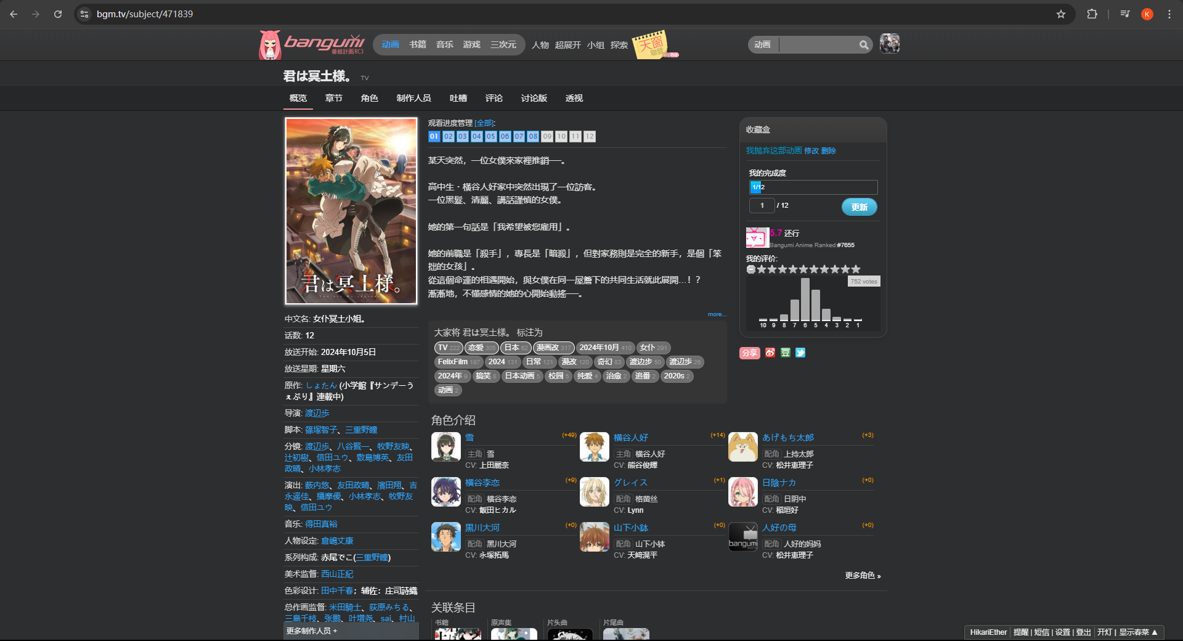
Task: Show 更多角色 characters
Action: click(863, 575)
